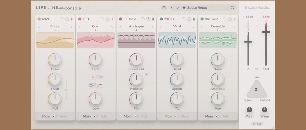Viewport: 306px width, 130px height.
Task: Switch PRE Main/Adv. toggle
Action: pyautogui.click(x=55, y=116)
